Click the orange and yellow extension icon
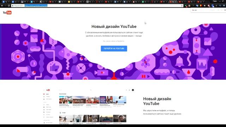The image size is (226, 127). click(201, 6)
